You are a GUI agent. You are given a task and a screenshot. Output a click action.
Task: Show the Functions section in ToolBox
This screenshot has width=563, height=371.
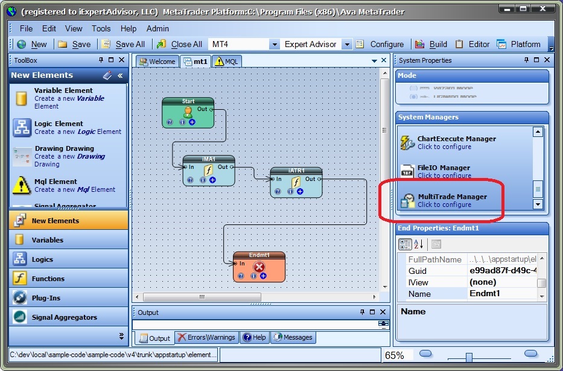(x=68, y=279)
